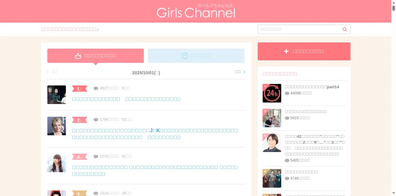Open sidebar rank 4 kimono thumbnail
Image resolution: width=396 pixels, height=196 pixels.
(x=272, y=178)
